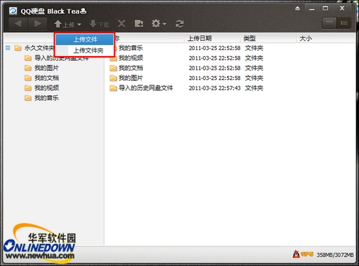Maximize the QQ硬盘 window
The width and height of the screenshot is (359, 266).
[325, 8]
